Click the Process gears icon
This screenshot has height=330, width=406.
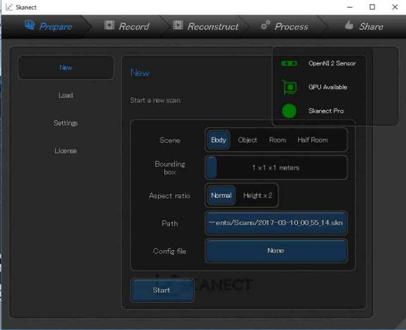click(265, 25)
